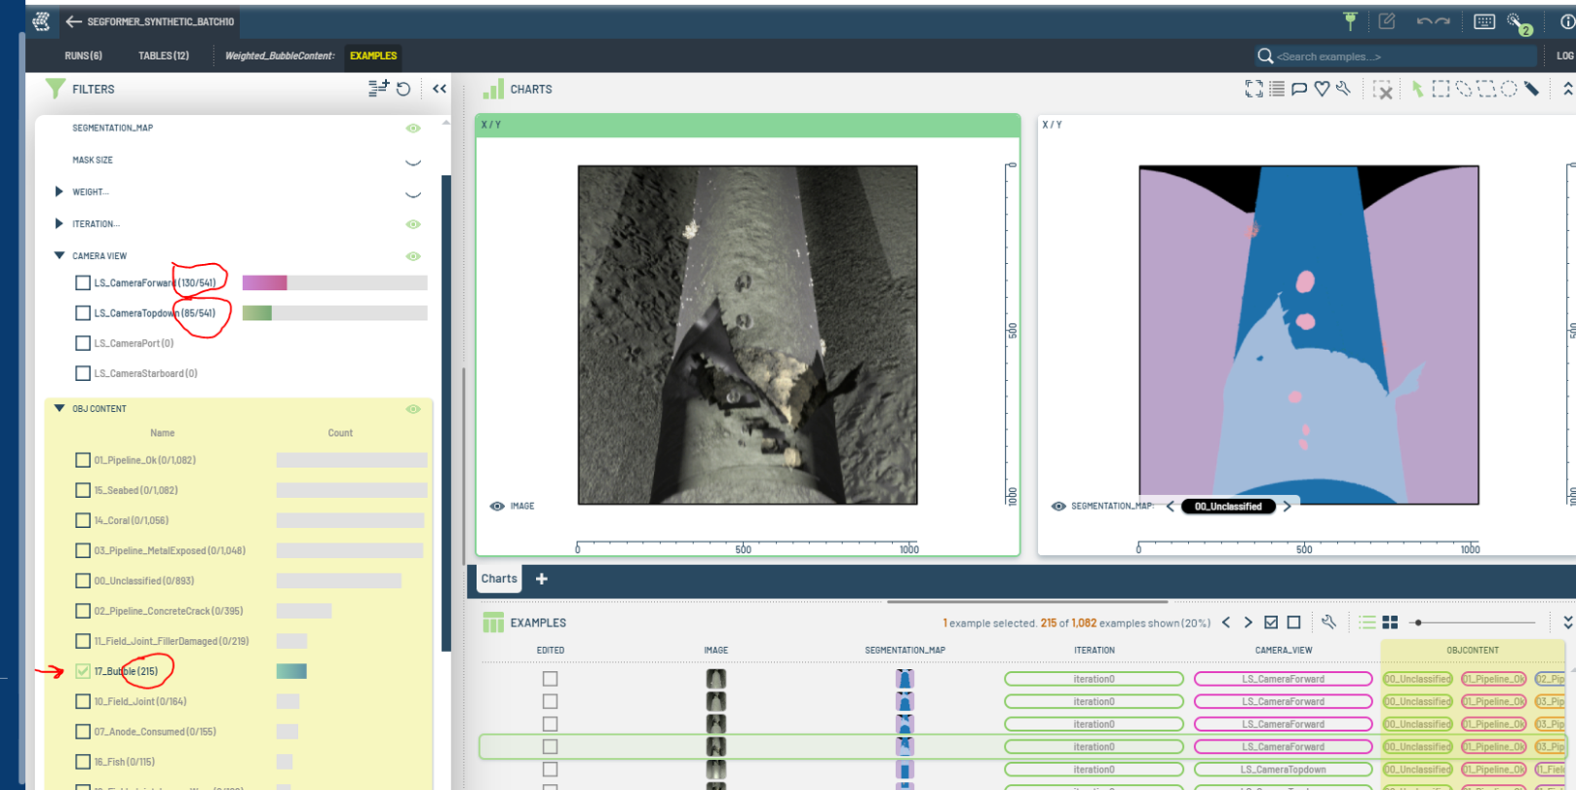The width and height of the screenshot is (1576, 790).
Task: Click the comment speech bubble icon
Action: click(1299, 89)
